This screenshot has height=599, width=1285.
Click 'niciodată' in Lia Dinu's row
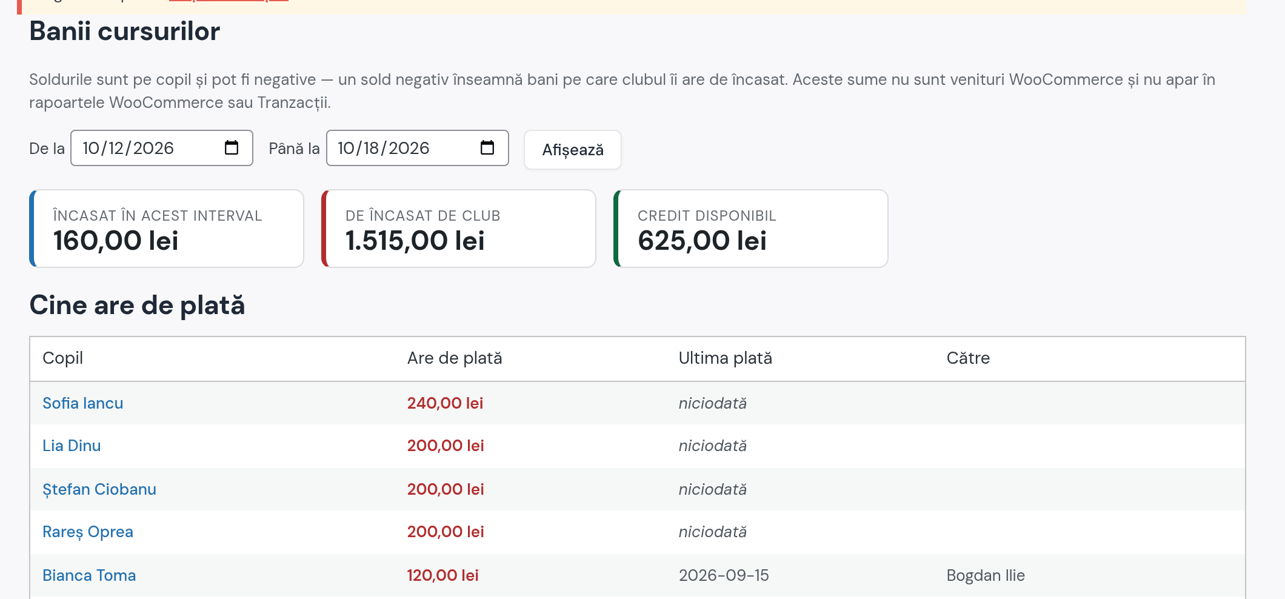(x=713, y=446)
